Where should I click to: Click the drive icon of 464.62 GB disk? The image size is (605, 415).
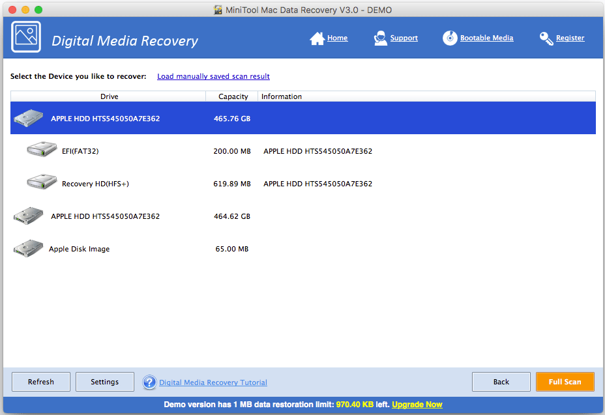pos(28,216)
